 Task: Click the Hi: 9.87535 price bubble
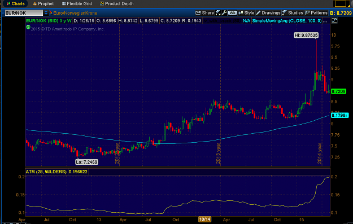306,35
